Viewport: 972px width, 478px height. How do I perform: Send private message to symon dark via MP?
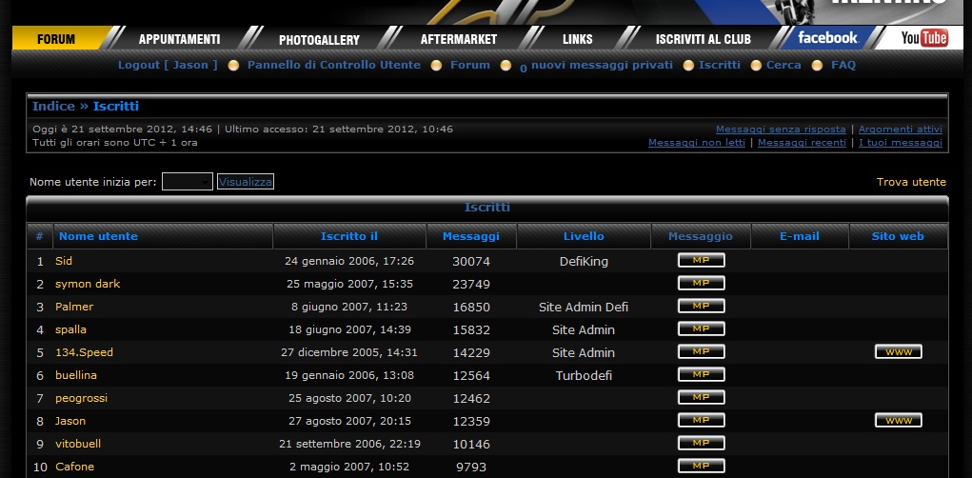[x=701, y=284]
